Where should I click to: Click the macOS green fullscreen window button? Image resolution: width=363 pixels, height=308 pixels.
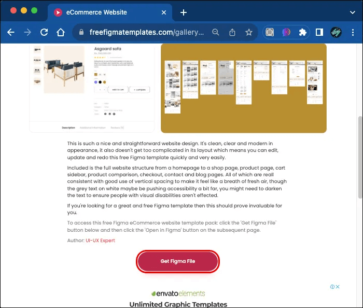pos(34,10)
